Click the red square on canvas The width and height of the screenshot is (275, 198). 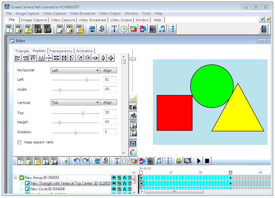174,113
